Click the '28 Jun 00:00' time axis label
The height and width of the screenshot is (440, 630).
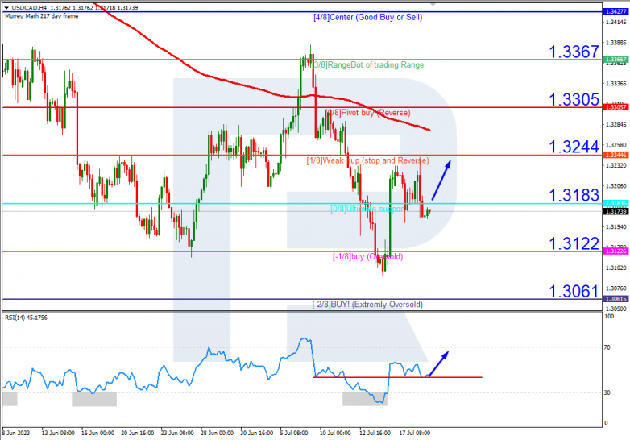coord(217,433)
